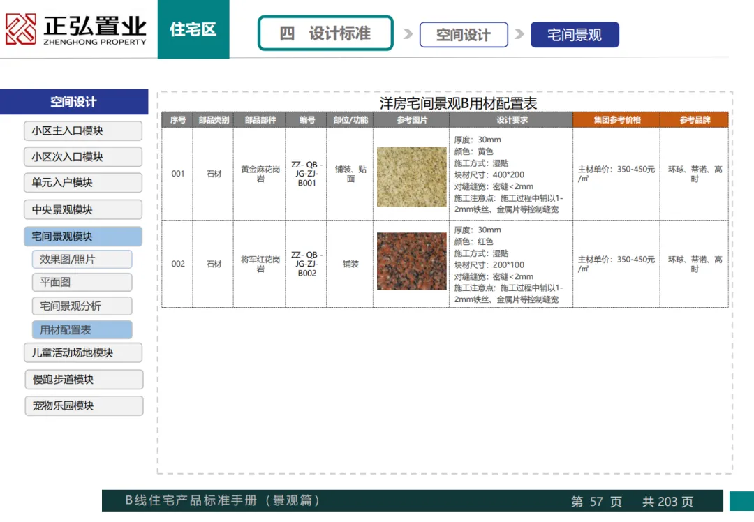Viewport: 754px width, 522px height.
Task: Click the 001 serial number cell
Action: [178, 174]
